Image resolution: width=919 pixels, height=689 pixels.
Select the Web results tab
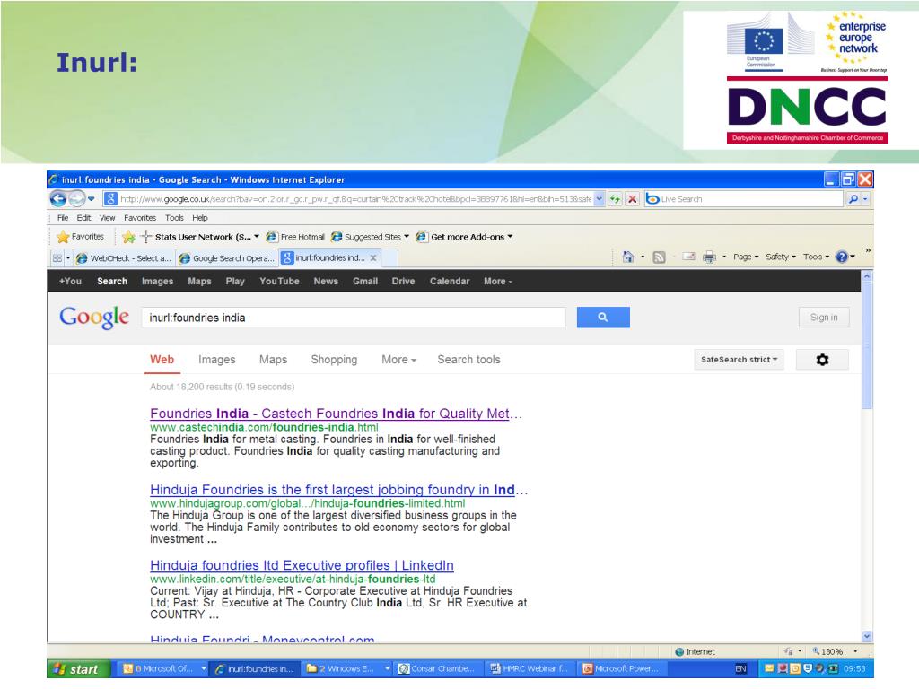click(x=162, y=360)
